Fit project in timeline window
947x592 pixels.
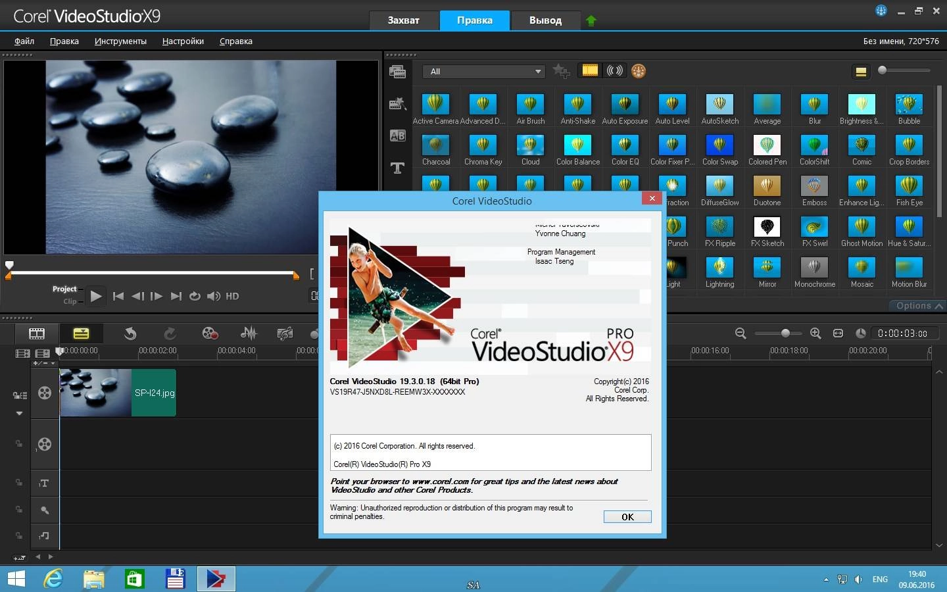(838, 333)
